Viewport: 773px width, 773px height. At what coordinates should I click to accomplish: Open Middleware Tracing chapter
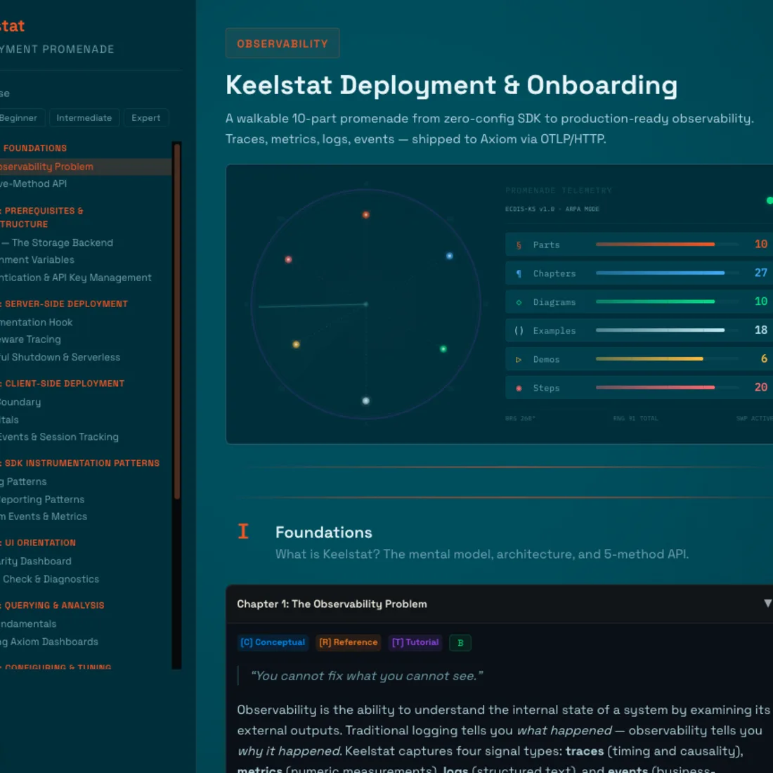click(30, 339)
